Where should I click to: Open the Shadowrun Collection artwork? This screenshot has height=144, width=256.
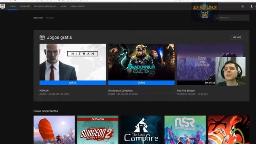click(x=141, y=62)
